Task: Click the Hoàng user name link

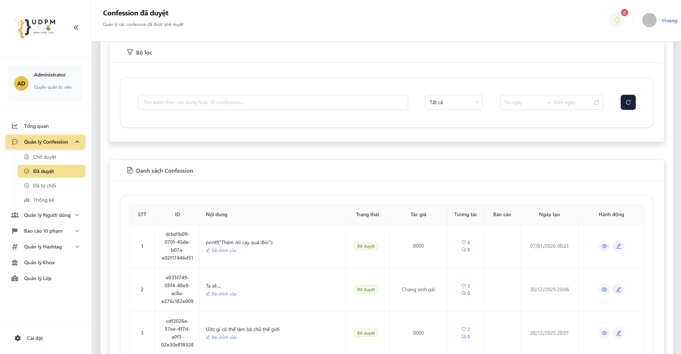Action: tap(670, 20)
